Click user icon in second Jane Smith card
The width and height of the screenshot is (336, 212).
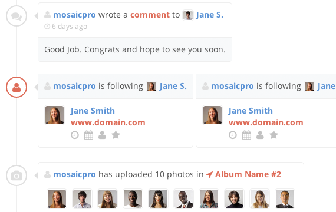260,135
